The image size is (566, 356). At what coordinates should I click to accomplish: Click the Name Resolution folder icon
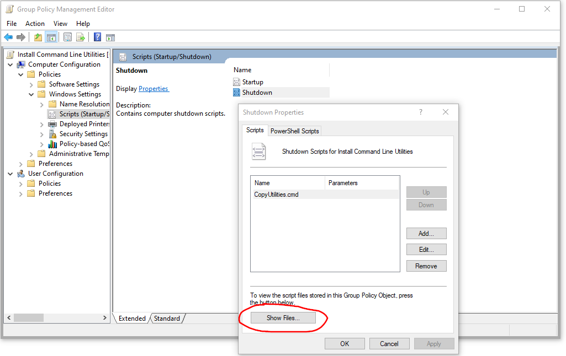point(52,104)
